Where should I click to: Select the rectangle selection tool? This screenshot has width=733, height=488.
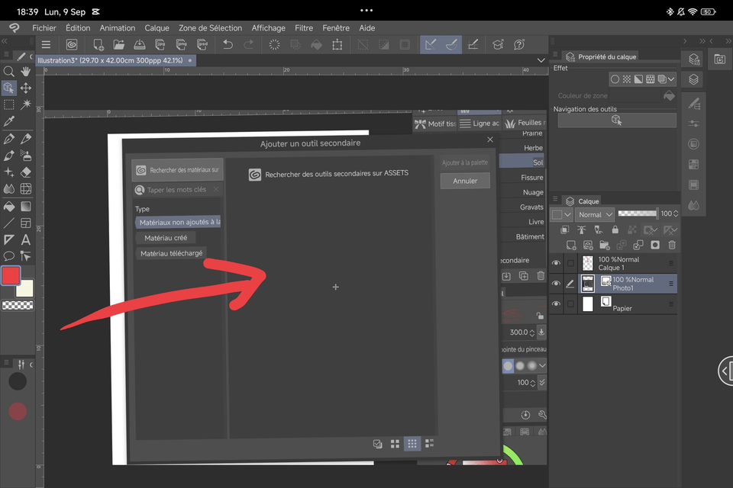pos(8,104)
